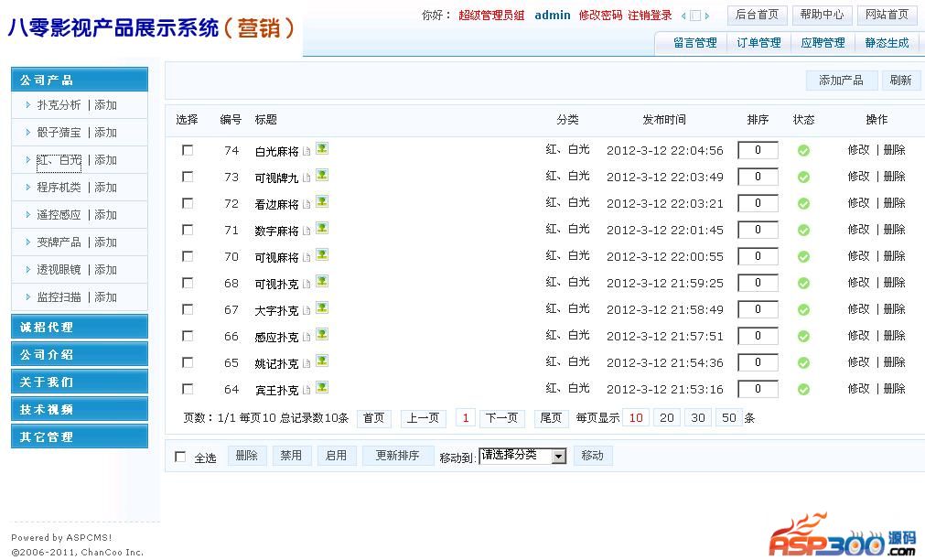Toggle the green status check for item 68
This screenshot has width=925, height=560.
[x=803, y=284]
